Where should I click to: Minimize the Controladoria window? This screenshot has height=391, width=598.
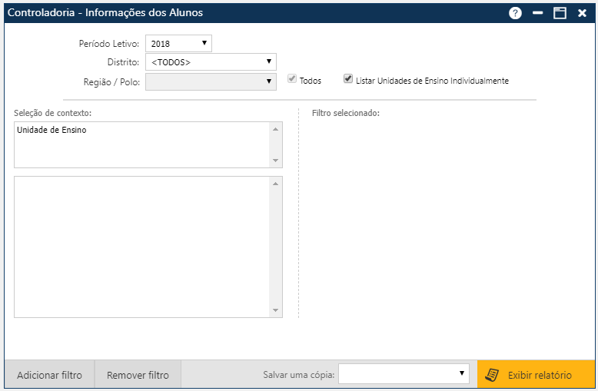pyautogui.click(x=538, y=13)
